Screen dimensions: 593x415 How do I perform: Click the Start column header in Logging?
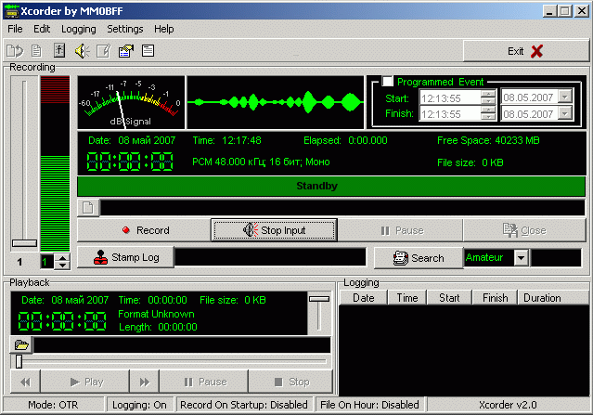[449, 298]
